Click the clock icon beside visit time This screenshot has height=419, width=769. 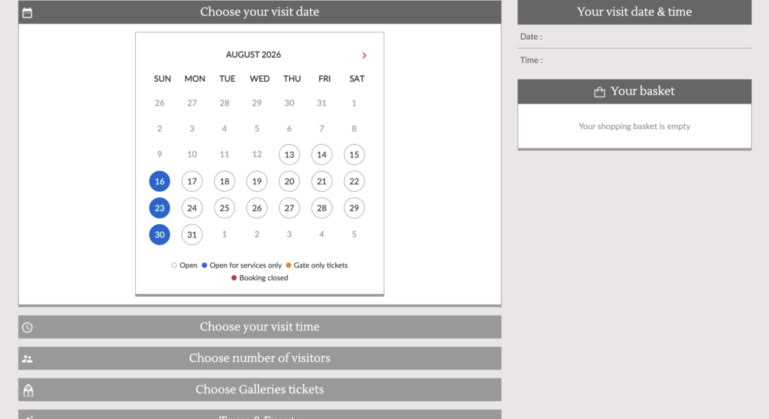coord(28,328)
